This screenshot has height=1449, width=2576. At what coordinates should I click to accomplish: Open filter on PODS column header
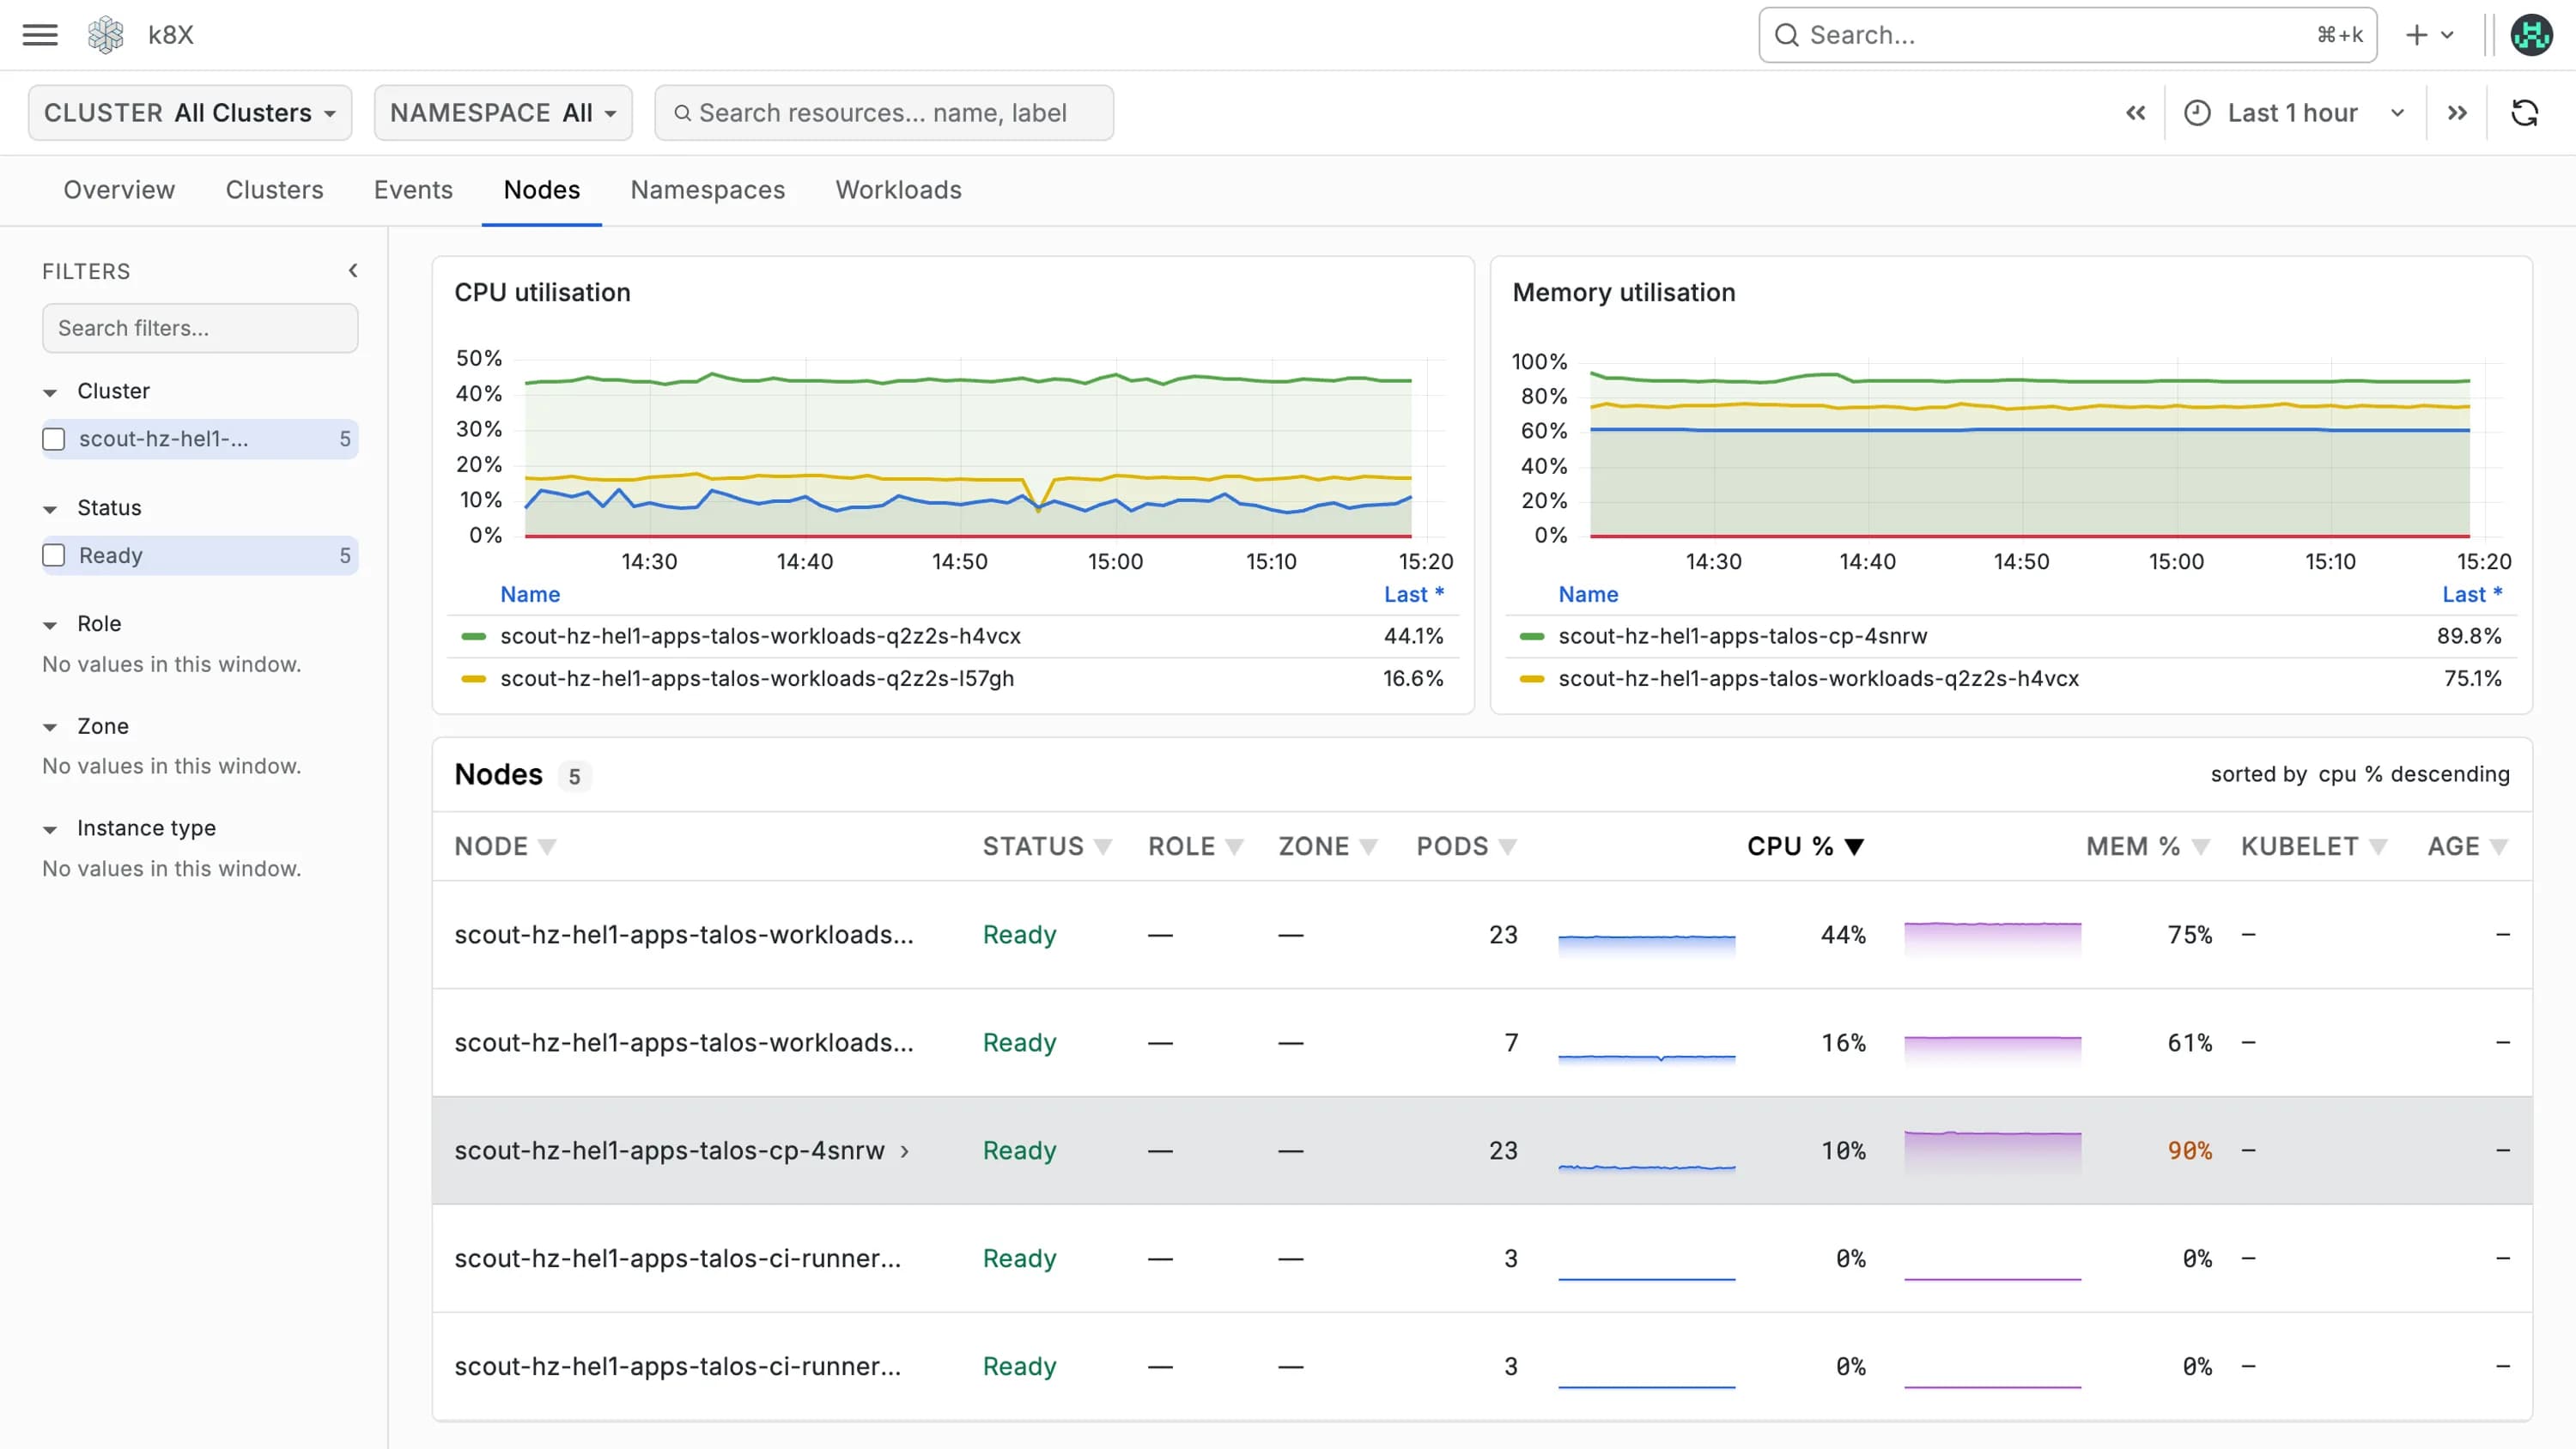pos(1507,847)
